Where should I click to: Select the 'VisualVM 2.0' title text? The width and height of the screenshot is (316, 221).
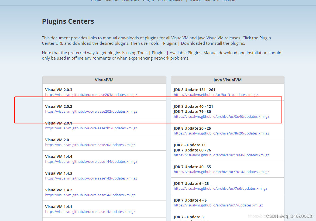[x=57, y=140]
